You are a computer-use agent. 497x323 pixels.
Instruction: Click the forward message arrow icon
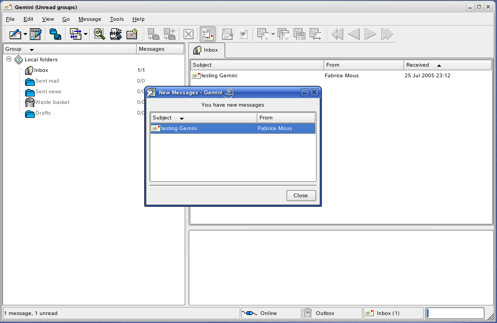click(x=315, y=34)
